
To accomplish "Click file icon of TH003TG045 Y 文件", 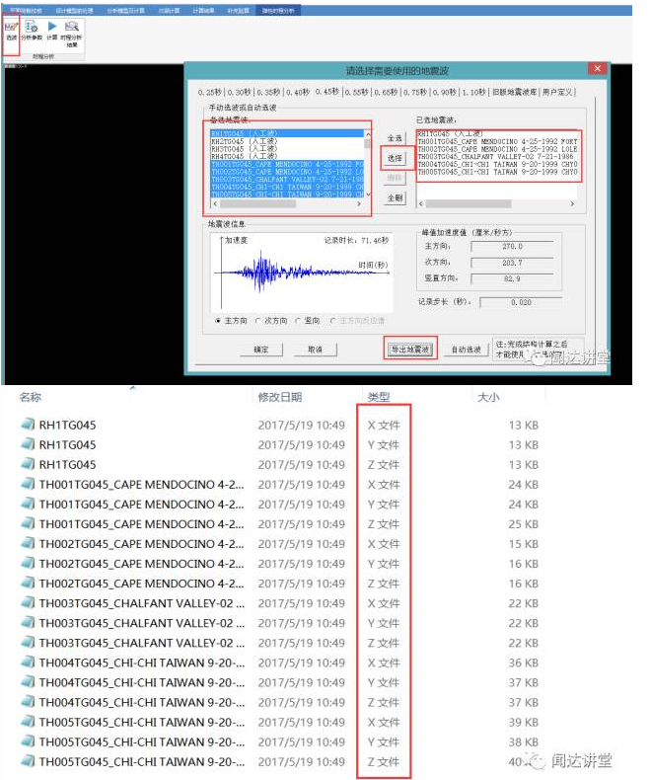I will click(28, 623).
